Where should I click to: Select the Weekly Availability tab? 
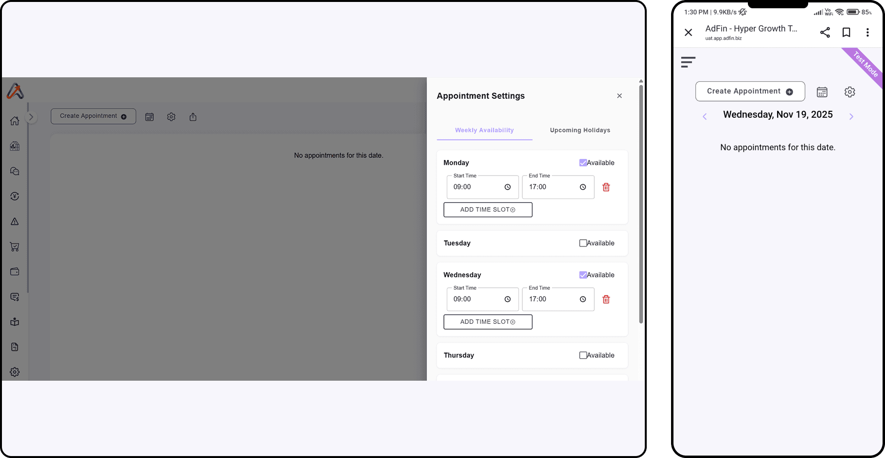pyautogui.click(x=484, y=130)
